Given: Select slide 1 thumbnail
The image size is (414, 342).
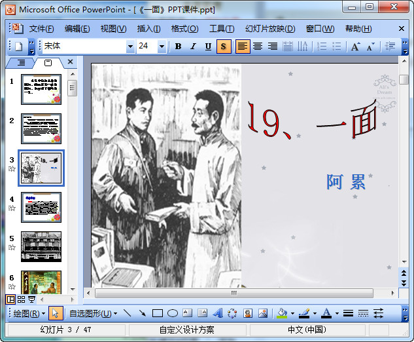Looking at the screenshot, I should (x=41, y=89).
